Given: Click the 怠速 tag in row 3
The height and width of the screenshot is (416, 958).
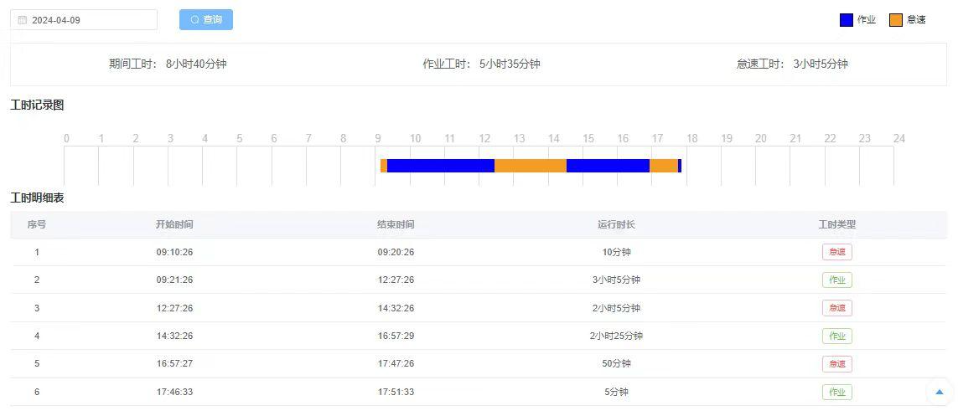Looking at the screenshot, I should pos(836,308).
